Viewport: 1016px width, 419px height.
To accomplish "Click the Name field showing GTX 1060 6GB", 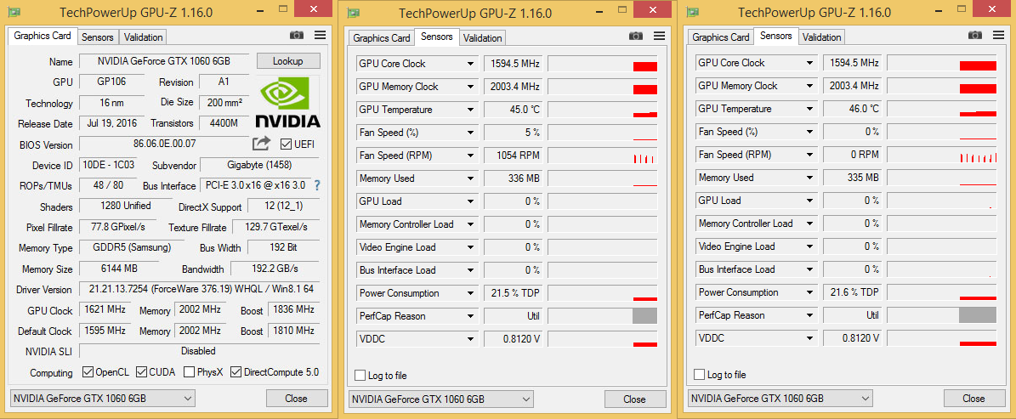I will [x=164, y=61].
